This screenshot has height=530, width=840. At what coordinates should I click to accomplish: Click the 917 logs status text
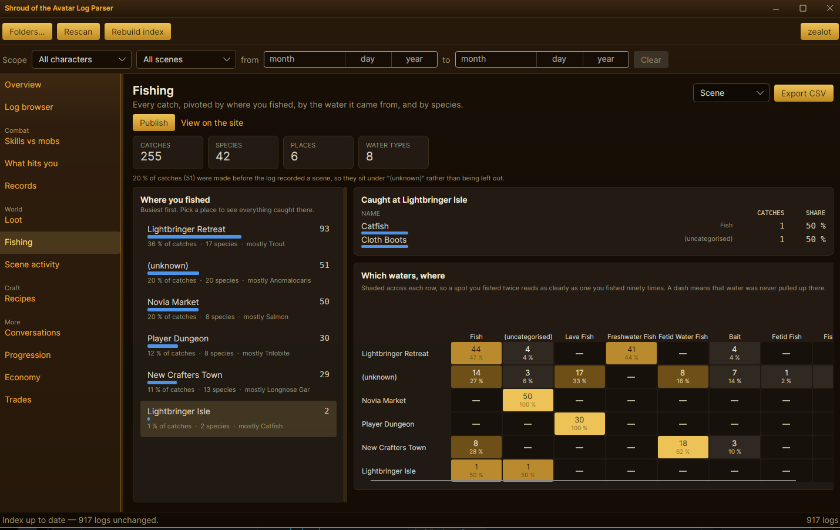822,520
